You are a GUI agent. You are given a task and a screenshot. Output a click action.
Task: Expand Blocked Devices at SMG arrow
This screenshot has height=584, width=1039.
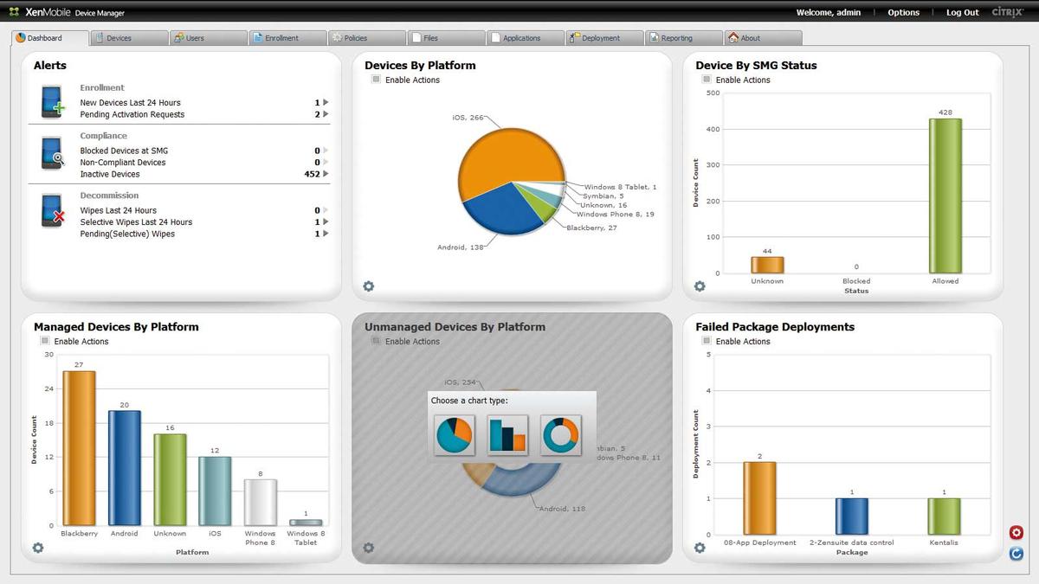(x=326, y=151)
